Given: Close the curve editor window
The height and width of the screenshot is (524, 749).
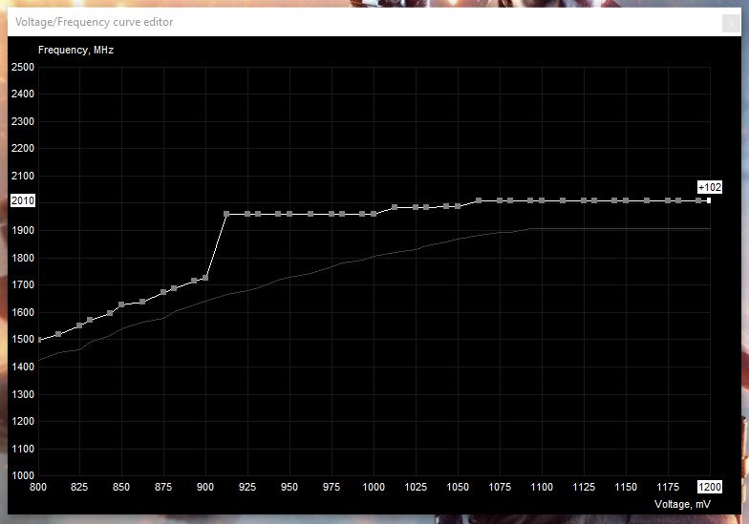Looking at the screenshot, I should point(731,23).
